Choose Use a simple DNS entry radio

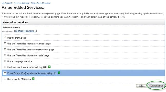5,79
